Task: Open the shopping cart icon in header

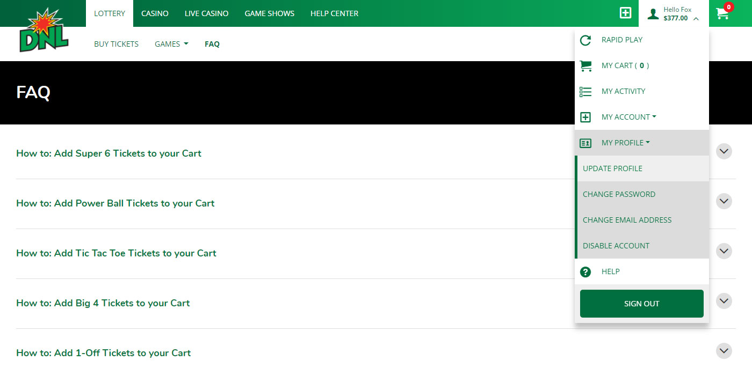Action: (723, 13)
